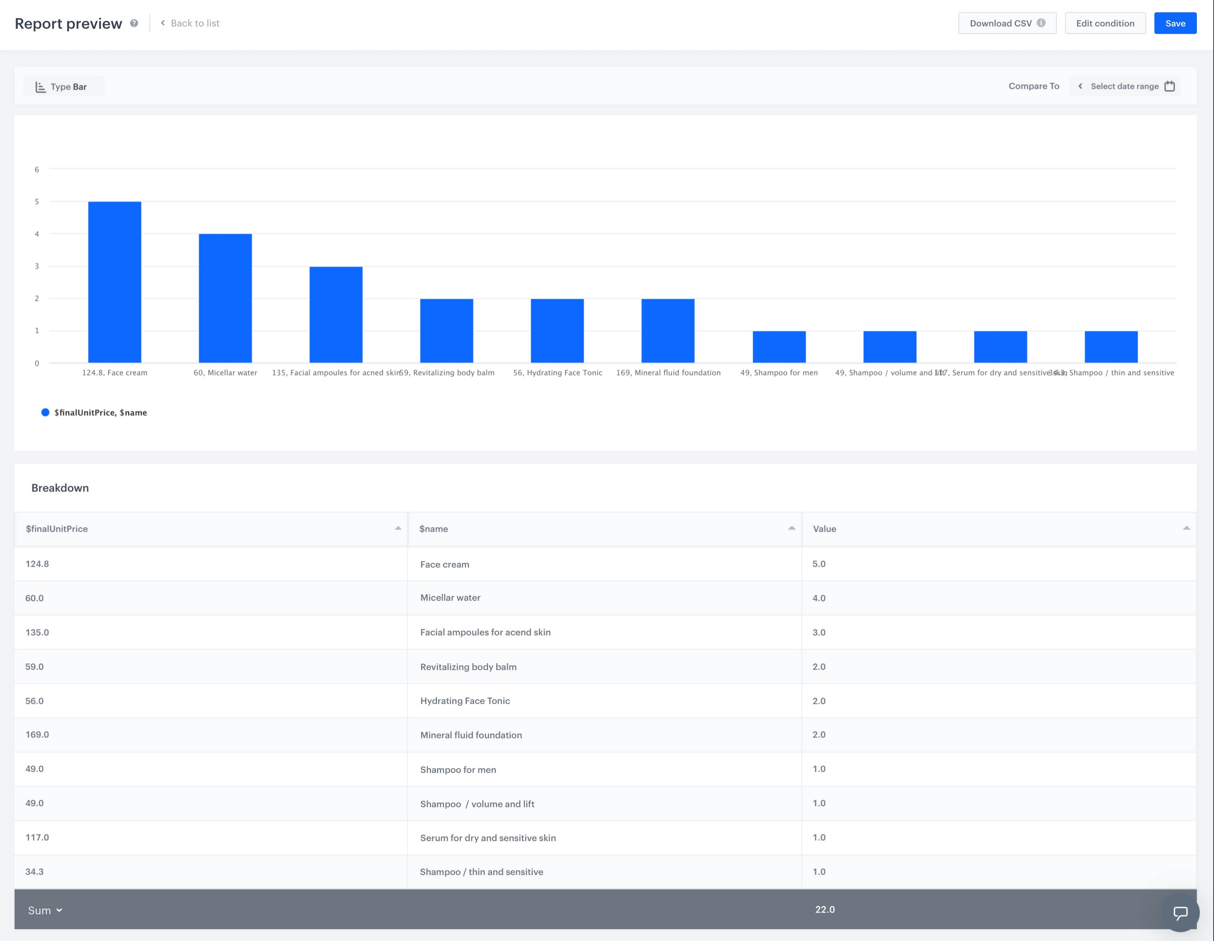Click the help icon next to Report preview
1214x941 pixels.
click(133, 23)
